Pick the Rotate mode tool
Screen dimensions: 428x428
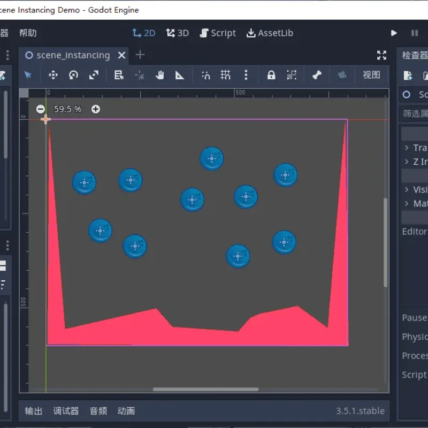73,75
